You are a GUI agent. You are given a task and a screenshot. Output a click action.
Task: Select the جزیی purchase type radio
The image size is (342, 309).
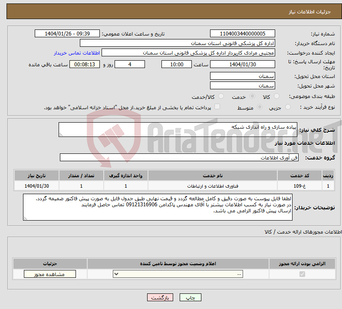[288, 107]
